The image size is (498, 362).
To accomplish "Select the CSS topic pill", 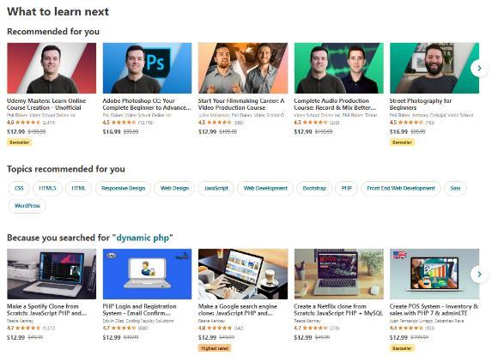I will coord(19,188).
